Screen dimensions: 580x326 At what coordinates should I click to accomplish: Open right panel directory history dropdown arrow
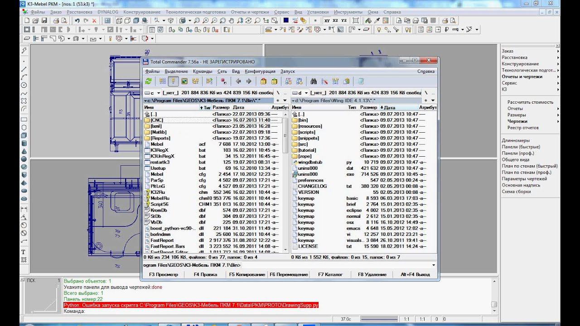[433, 101]
